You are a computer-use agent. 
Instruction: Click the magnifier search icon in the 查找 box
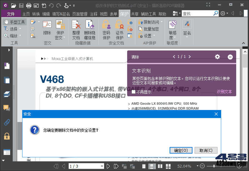click(x=216, y=13)
